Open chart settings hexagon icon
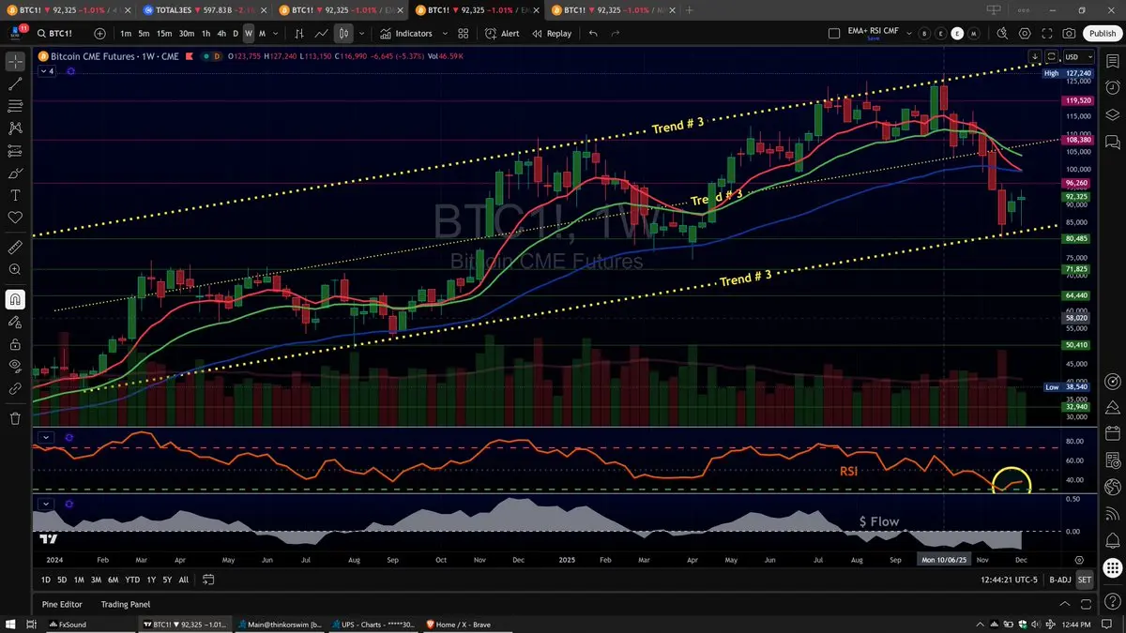This screenshot has height=633, width=1126. [x=1026, y=33]
